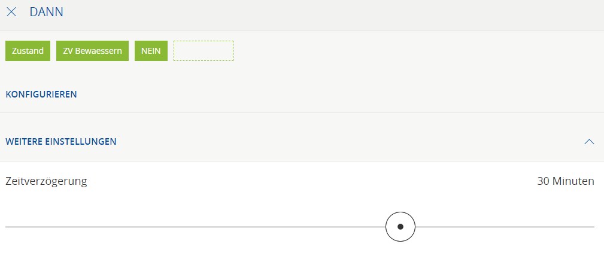Screen dimensions: 604x256
Task: Click empty area of the KONFIGURIEREN row
Action: tap(335, 94)
